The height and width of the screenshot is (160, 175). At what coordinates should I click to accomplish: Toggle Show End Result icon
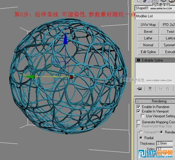click(150, 89)
